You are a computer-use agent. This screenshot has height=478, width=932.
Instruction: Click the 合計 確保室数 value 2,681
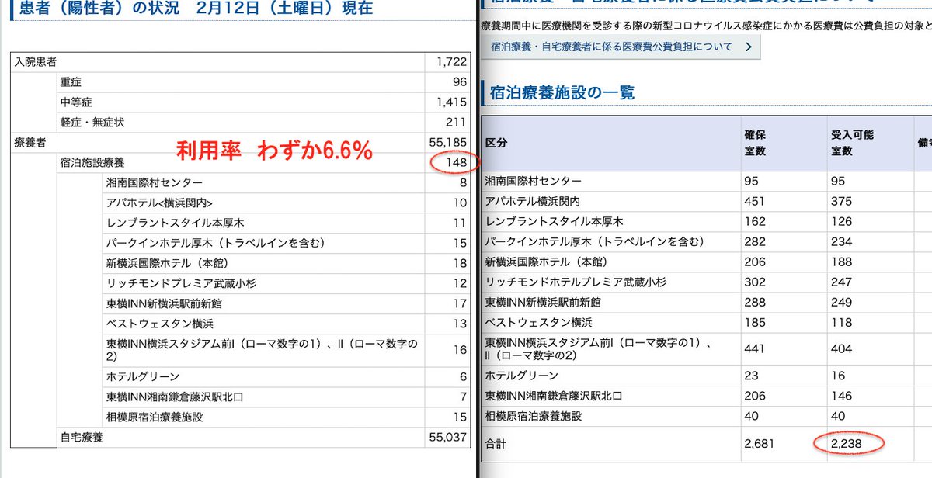759,443
